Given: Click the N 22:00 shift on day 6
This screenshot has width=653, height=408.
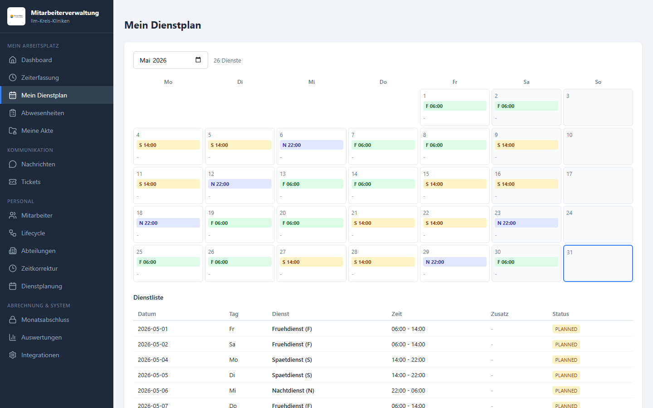Looking at the screenshot, I should 312,145.
